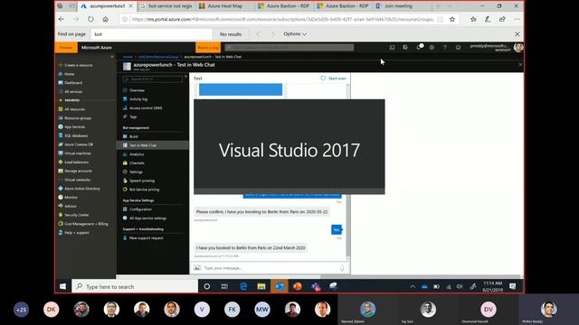
Task: Open Storage accounts in sidebar
Action: [79, 171]
